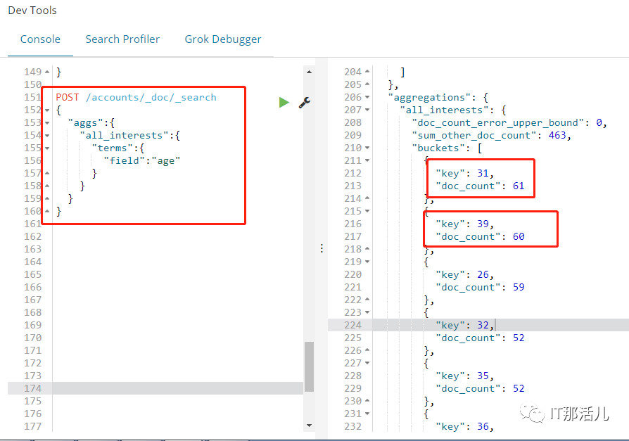The width and height of the screenshot is (629, 441).
Task: Click the doc_count value 60
Action: 519,236
